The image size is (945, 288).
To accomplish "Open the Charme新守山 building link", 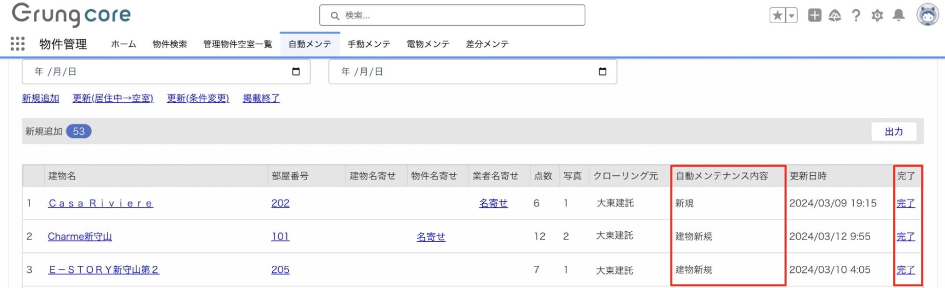I will click(x=80, y=237).
